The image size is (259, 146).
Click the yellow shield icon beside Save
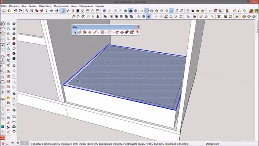tap(9, 11)
